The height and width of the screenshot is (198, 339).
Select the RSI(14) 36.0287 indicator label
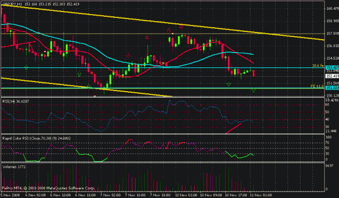16,101
